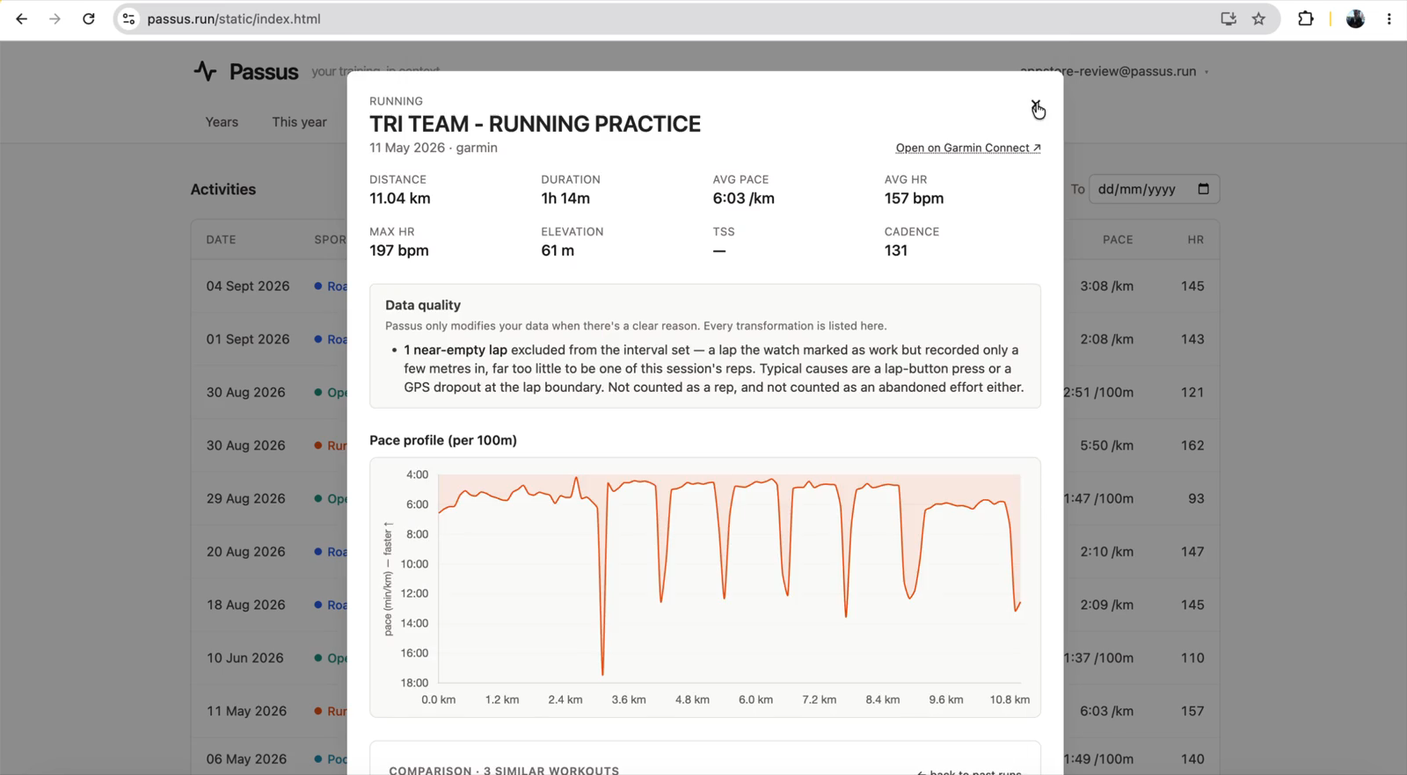Click the 197 bpm max HR value
This screenshot has height=775, width=1407.
point(399,250)
